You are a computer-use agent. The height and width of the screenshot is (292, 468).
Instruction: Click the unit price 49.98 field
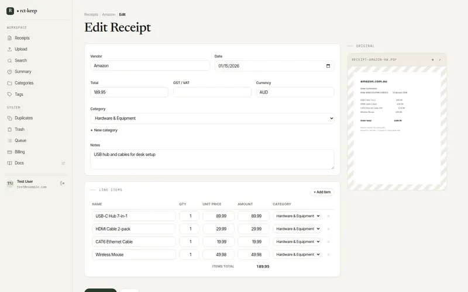pyautogui.click(x=218, y=255)
